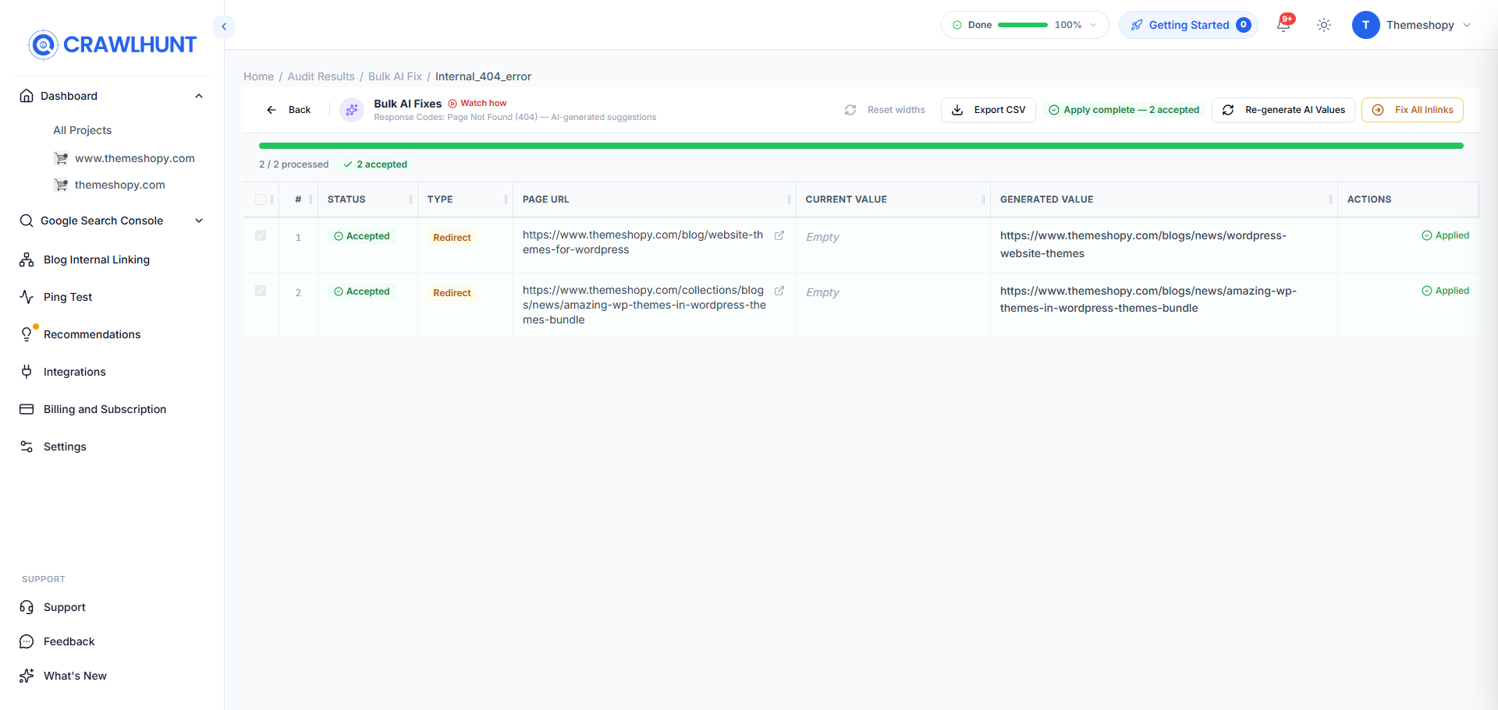Open Ping Test page
The height and width of the screenshot is (710, 1498).
pyautogui.click(x=68, y=297)
